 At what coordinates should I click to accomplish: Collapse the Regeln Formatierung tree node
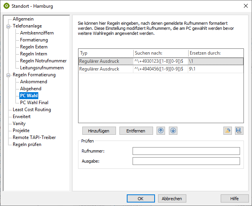pyautogui.click(x=8, y=75)
